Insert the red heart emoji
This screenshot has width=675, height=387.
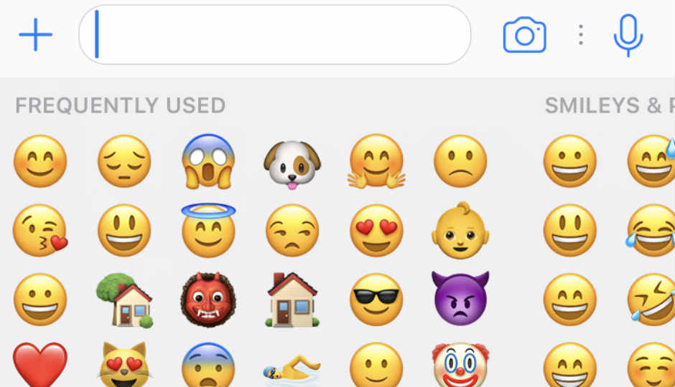(x=40, y=365)
